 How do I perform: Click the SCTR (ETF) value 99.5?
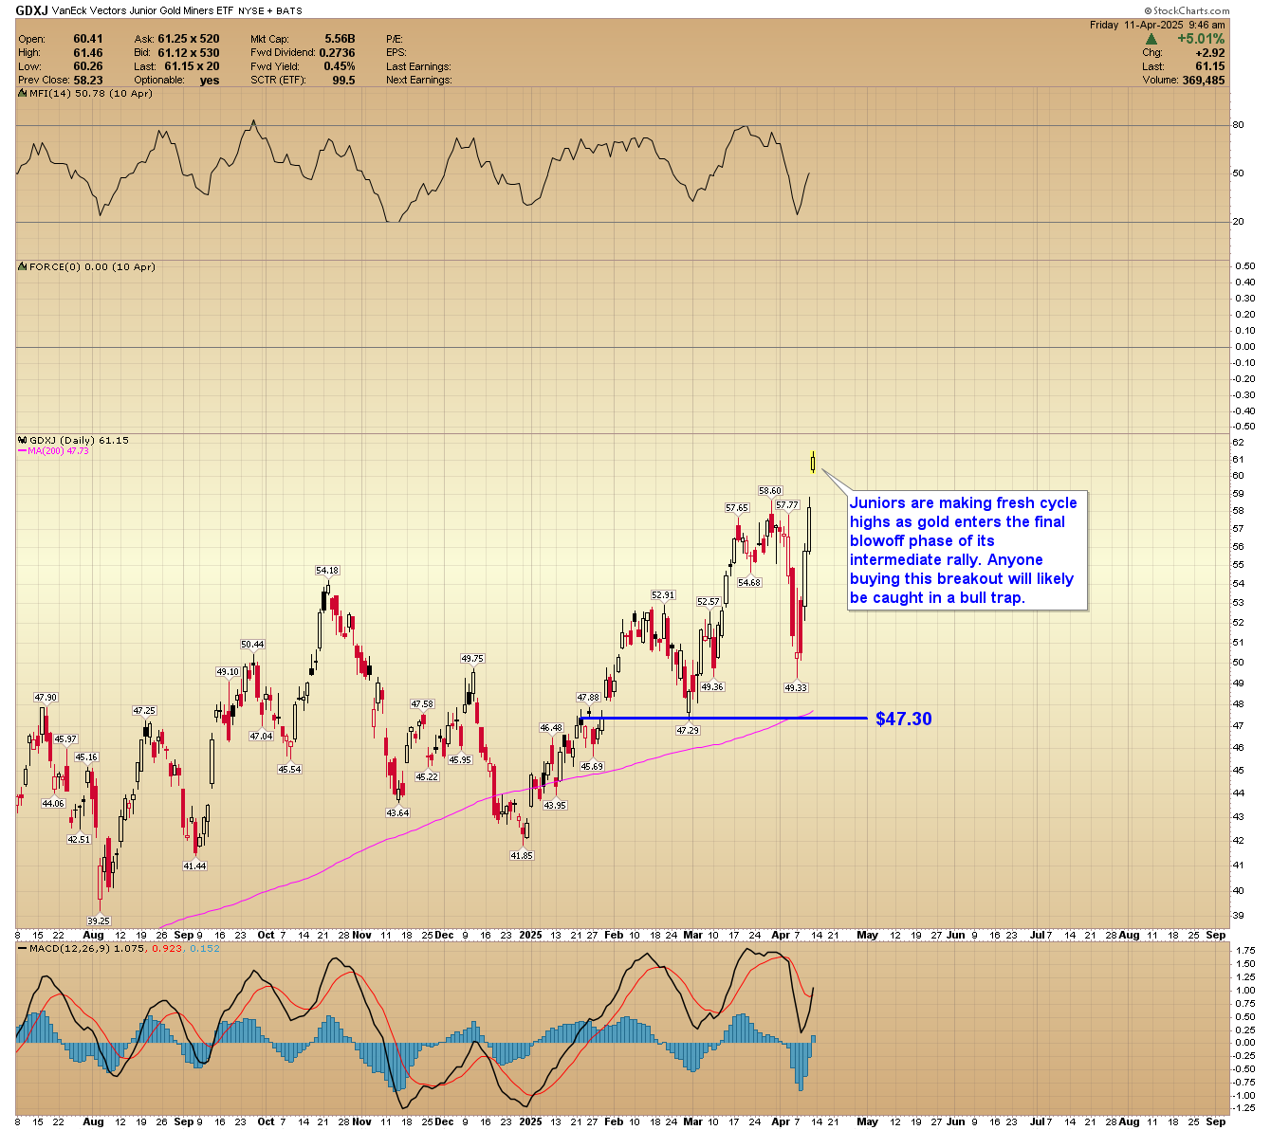tap(344, 81)
